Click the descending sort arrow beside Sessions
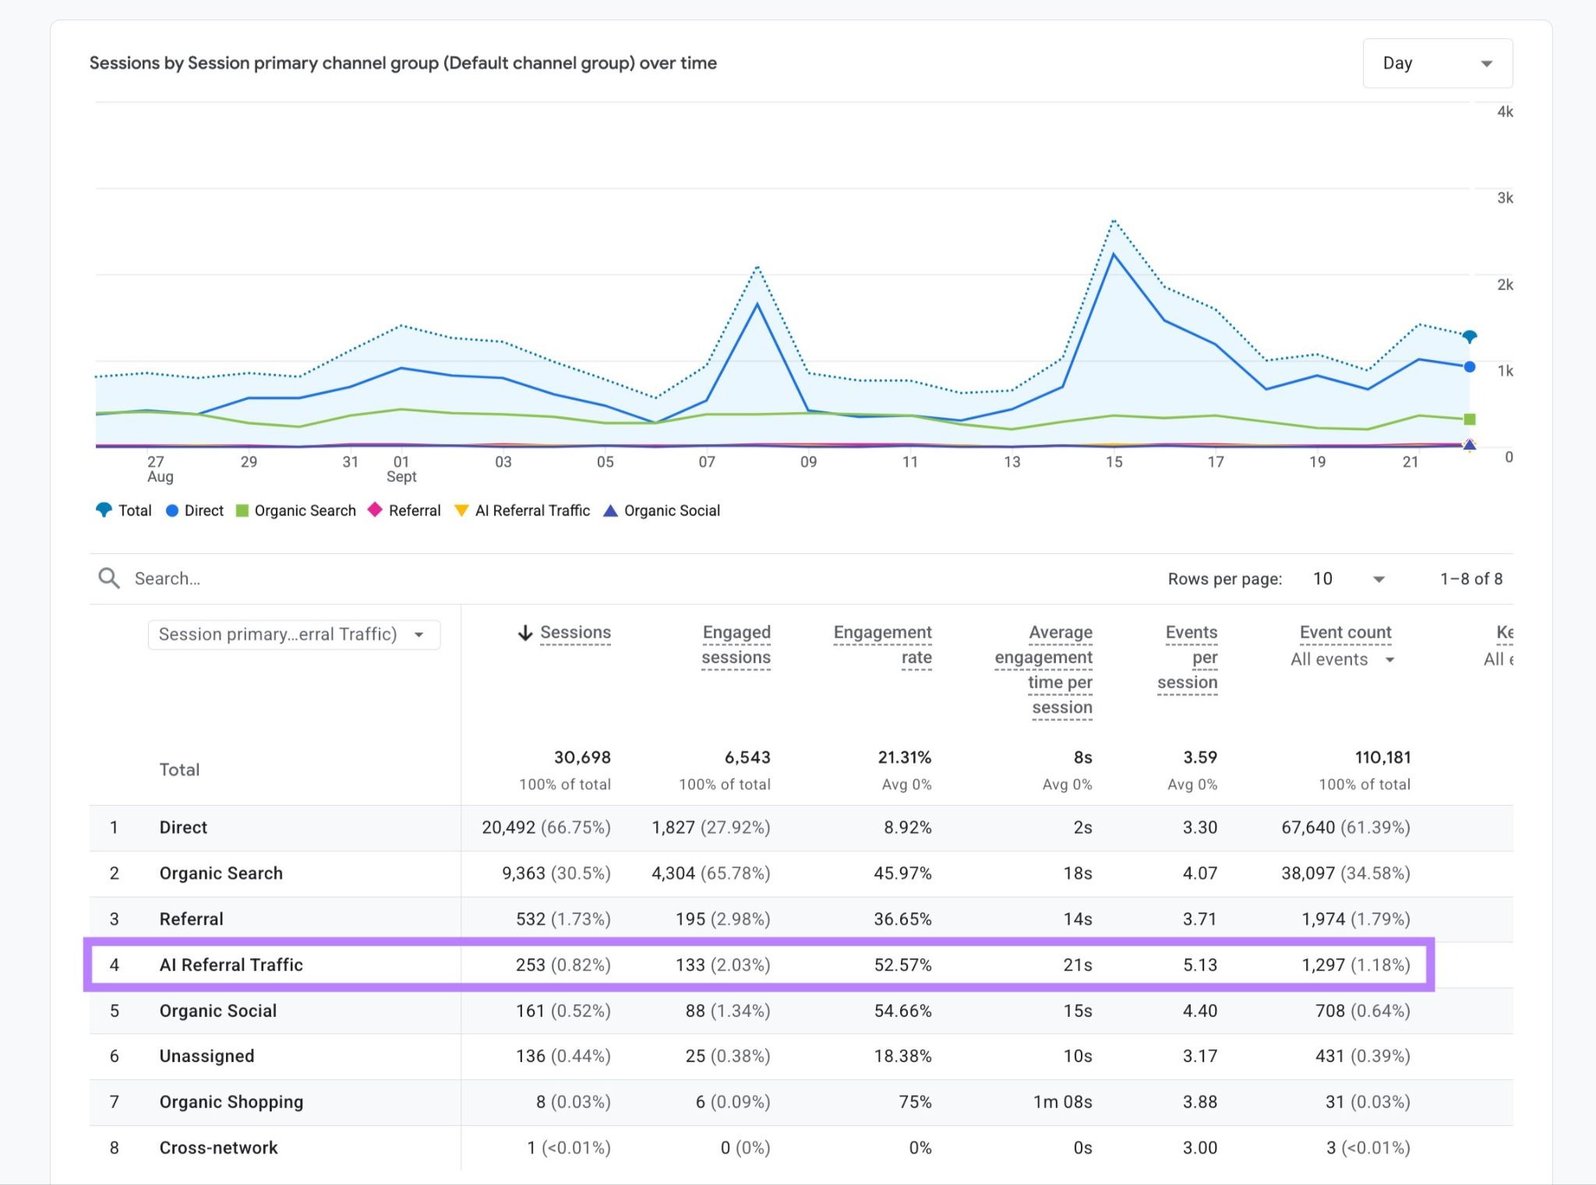The height and width of the screenshot is (1185, 1596). coord(525,633)
